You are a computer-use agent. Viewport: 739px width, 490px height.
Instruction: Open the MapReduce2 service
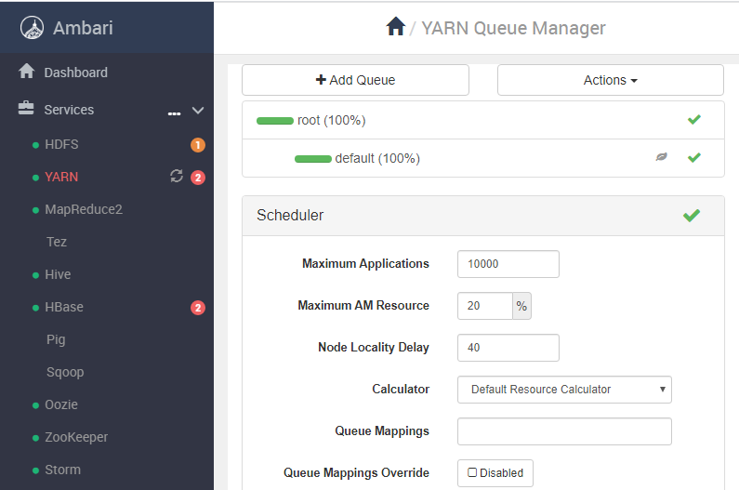[x=84, y=209]
